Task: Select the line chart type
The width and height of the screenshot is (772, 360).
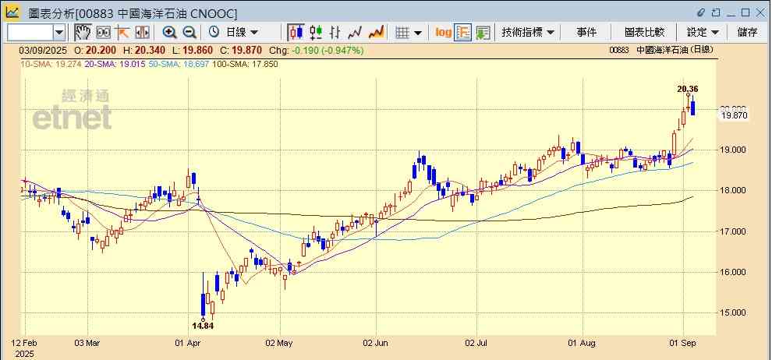Action: (355, 33)
